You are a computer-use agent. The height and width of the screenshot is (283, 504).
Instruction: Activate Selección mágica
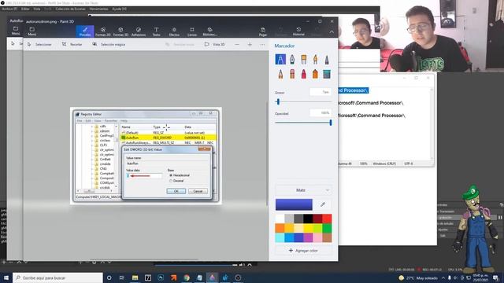pos(109,44)
